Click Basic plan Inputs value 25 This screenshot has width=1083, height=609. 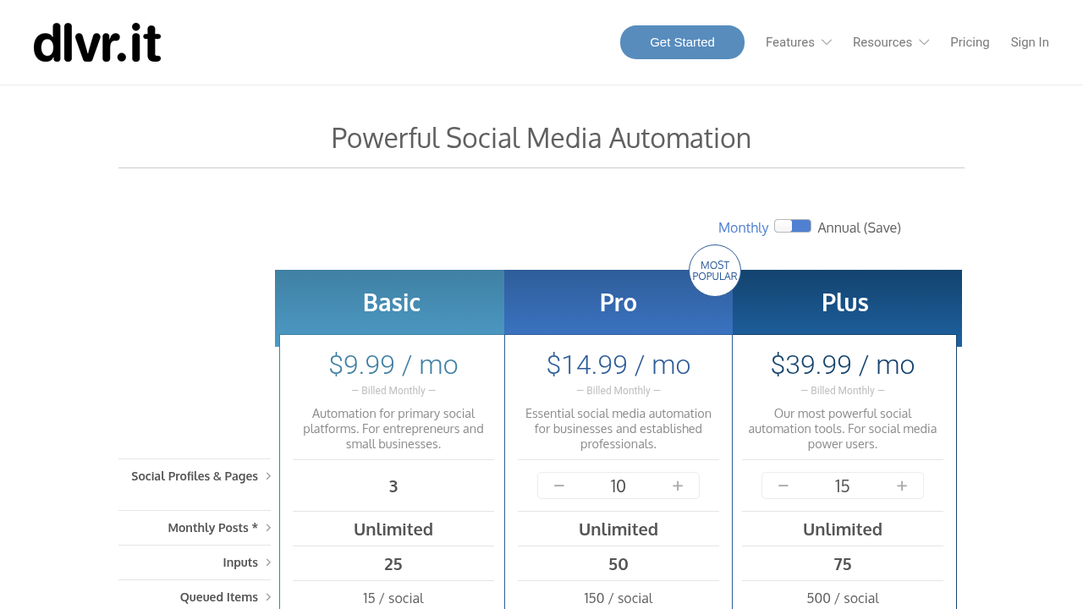click(393, 564)
